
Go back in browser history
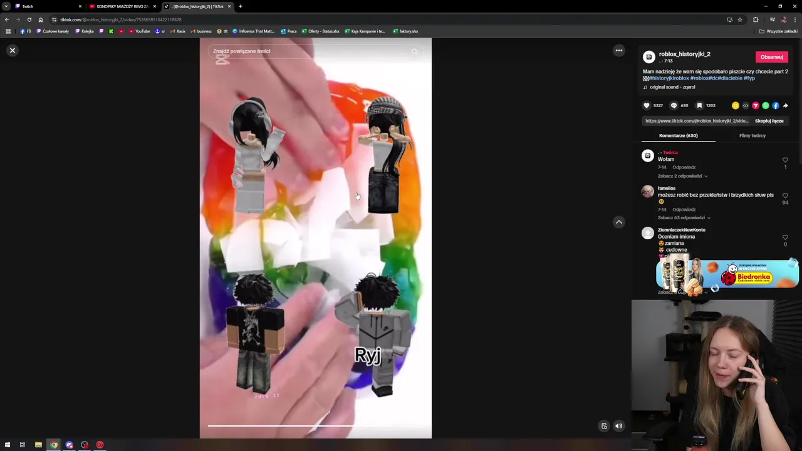tap(6, 19)
